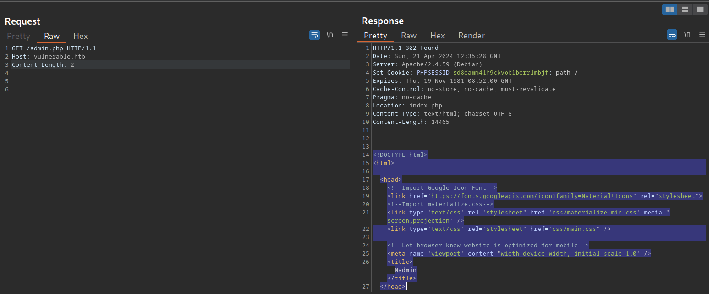Switch Request view to Raw tab
This screenshot has width=709, height=294.
tap(52, 36)
